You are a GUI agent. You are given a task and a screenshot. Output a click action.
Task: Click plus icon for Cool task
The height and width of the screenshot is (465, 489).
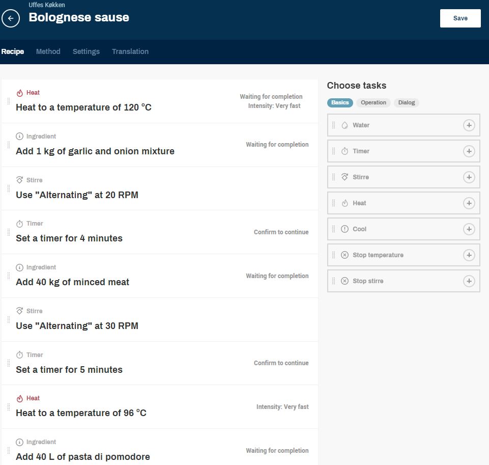pos(469,229)
